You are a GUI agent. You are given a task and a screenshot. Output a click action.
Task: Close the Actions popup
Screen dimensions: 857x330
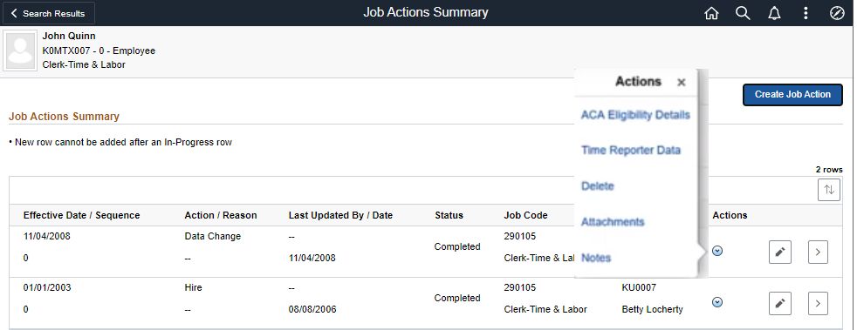click(681, 83)
